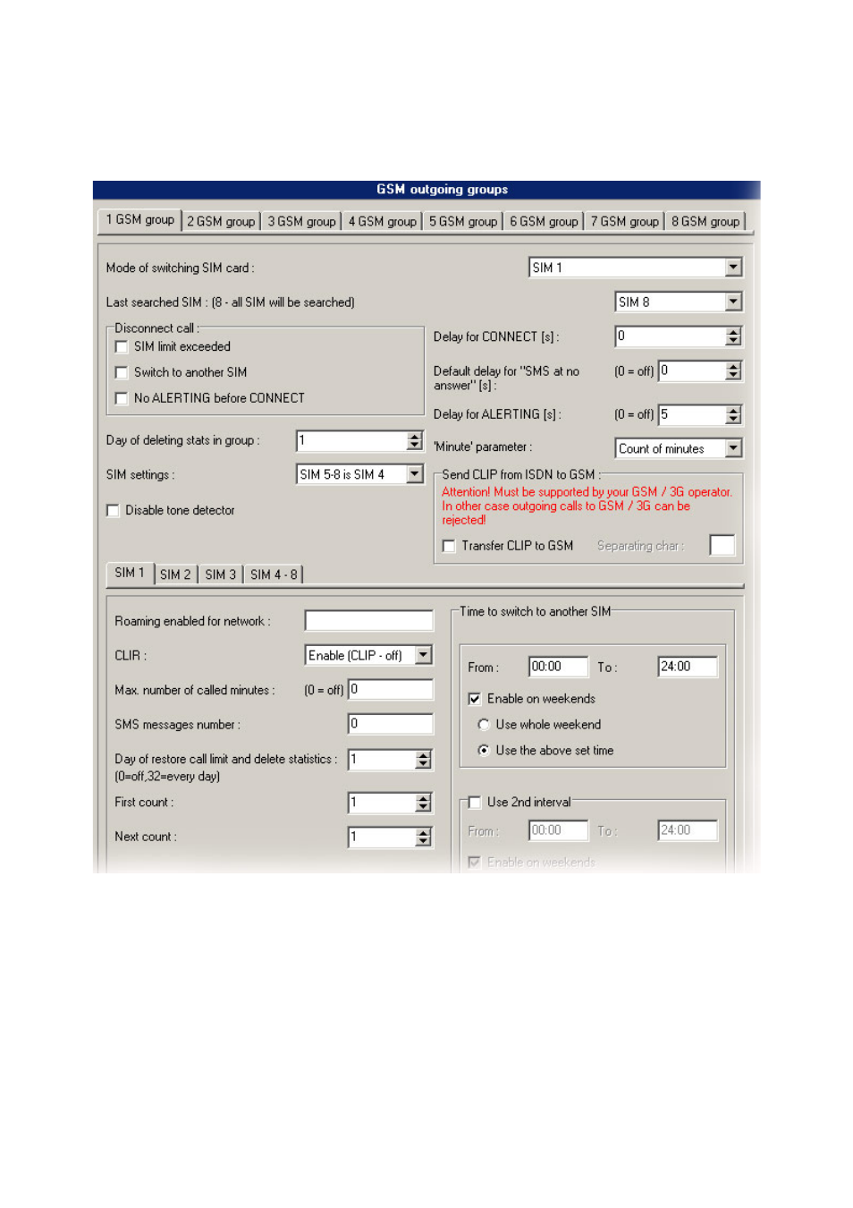The width and height of the screenshot is (853, 1208).
Task: Check No ALERTING before CONNECT
Action: (x=122, y=399)
